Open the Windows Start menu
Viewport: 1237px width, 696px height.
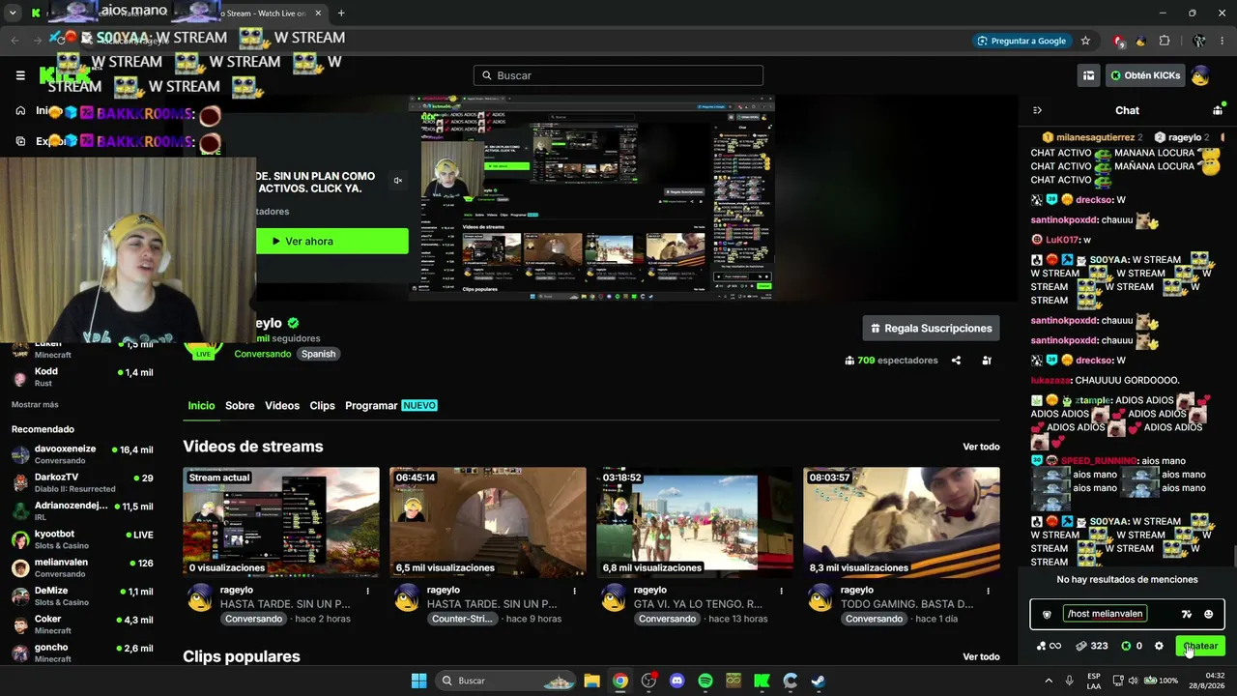click(x=418, y=681)
